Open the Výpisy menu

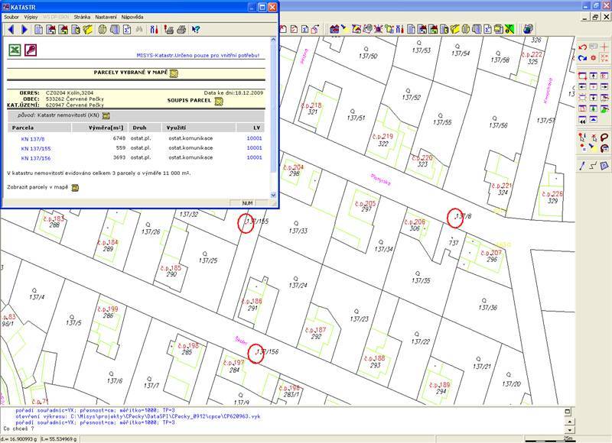pos(31,17)
